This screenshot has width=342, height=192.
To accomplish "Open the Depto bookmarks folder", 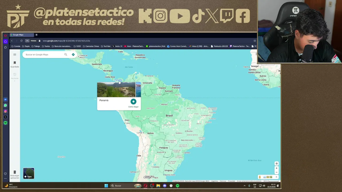I will [x=26, y=46].
